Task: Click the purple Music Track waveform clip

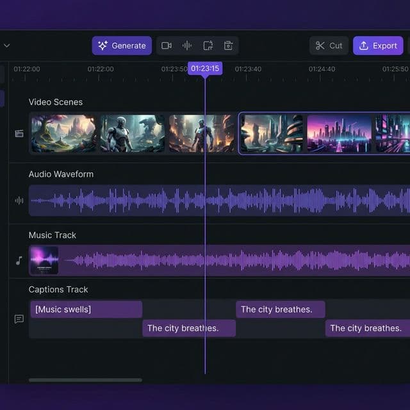Action: (219, 261)
